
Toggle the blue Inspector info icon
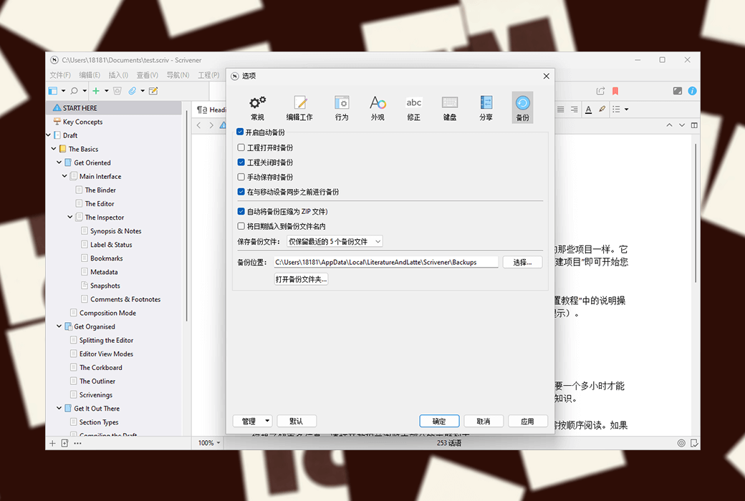[692, 91]
